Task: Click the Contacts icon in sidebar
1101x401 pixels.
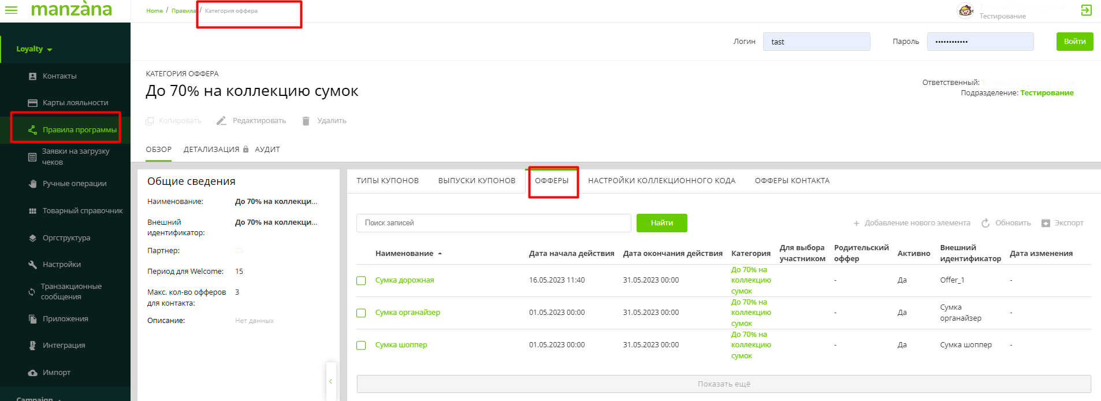Action: tap(33, 76)
